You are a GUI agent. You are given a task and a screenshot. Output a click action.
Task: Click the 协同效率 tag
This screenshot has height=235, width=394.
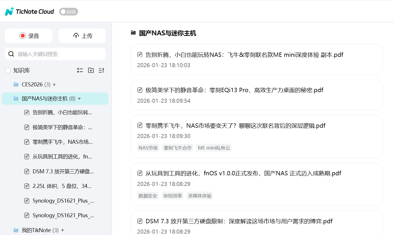click(172, 196)
